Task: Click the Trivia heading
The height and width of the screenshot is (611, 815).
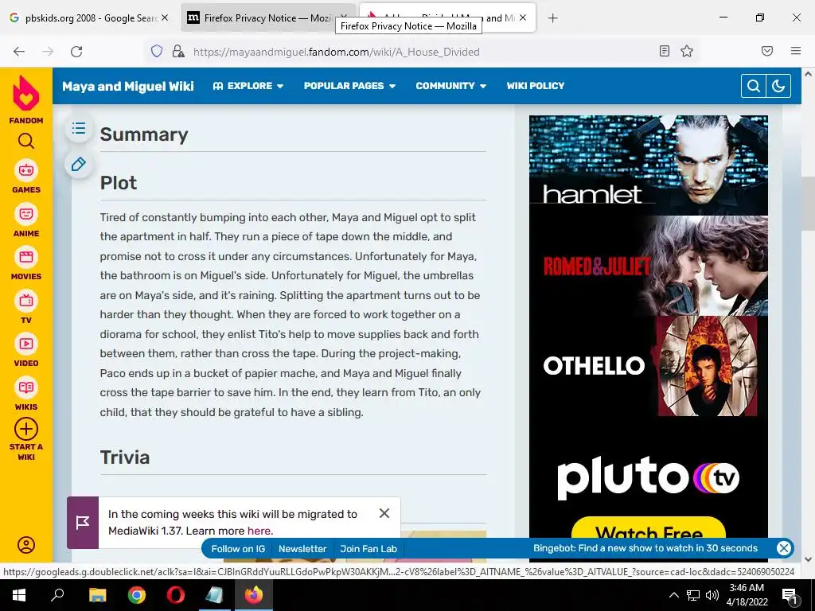Action: [x=125, y=457]
